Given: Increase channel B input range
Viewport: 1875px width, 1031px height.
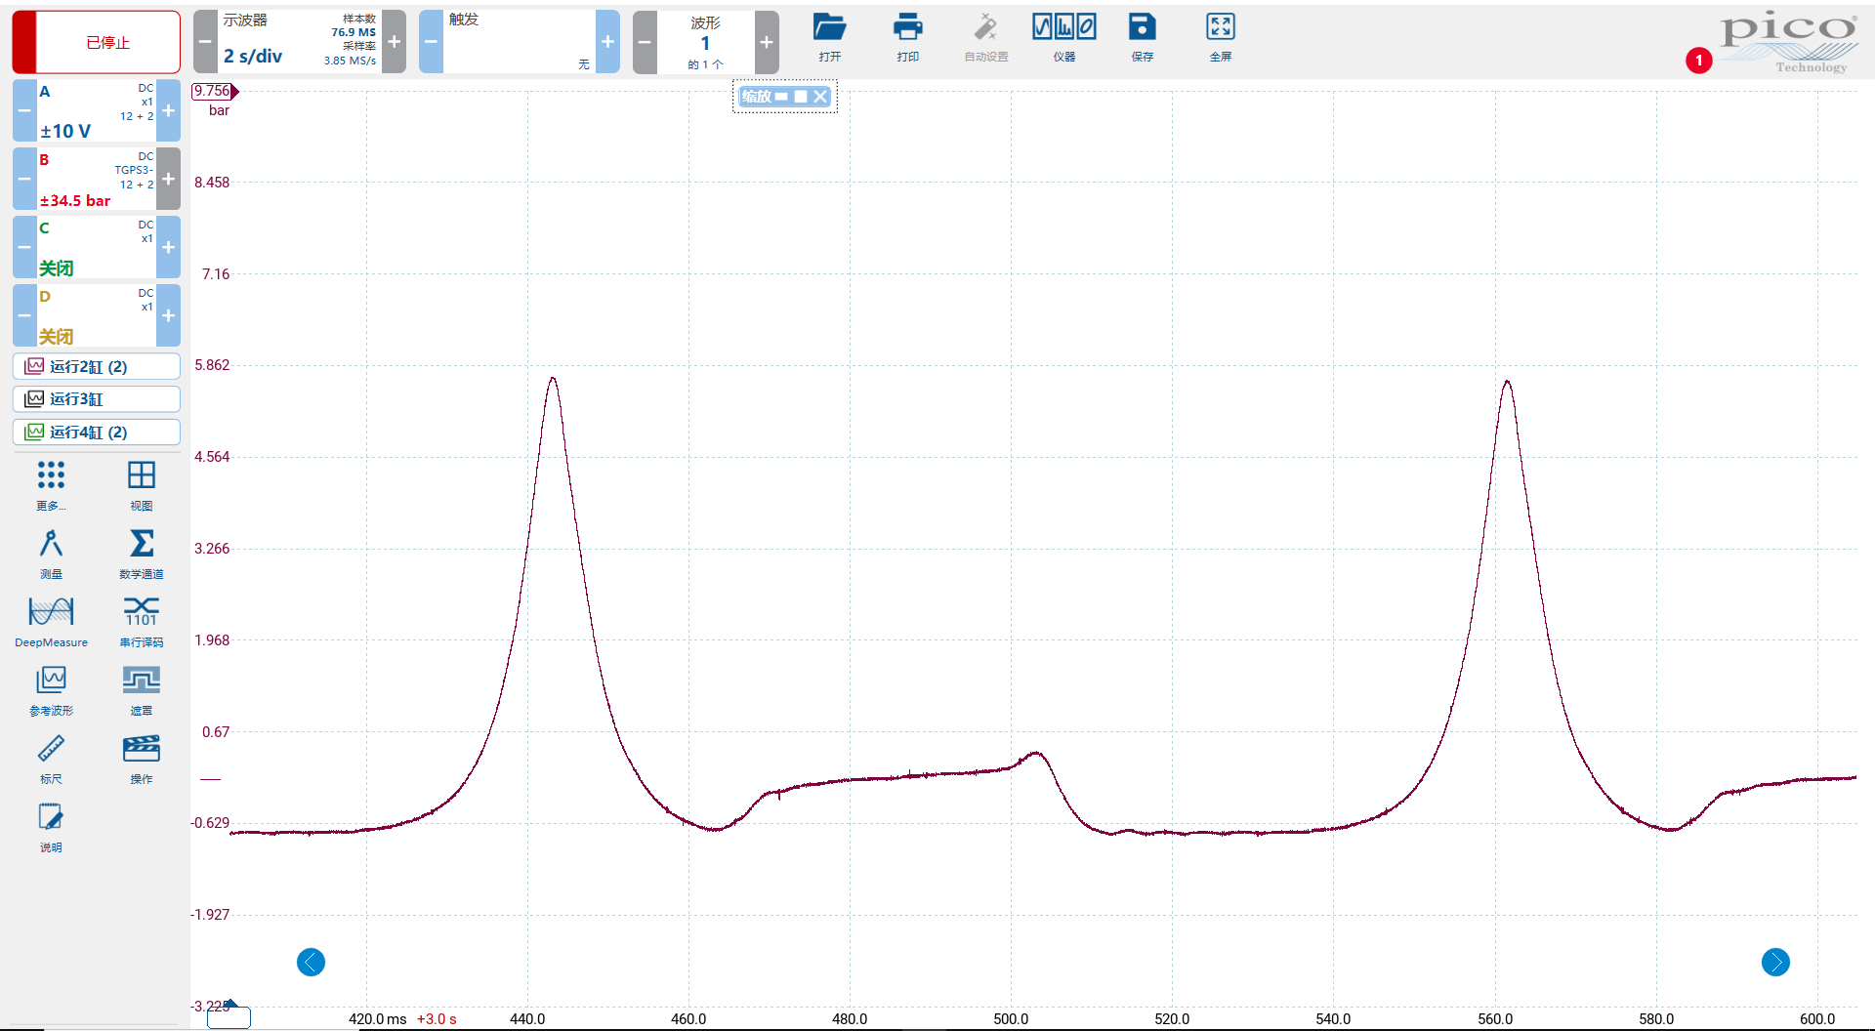Looking at the screenshot, I should coord(169,179).
